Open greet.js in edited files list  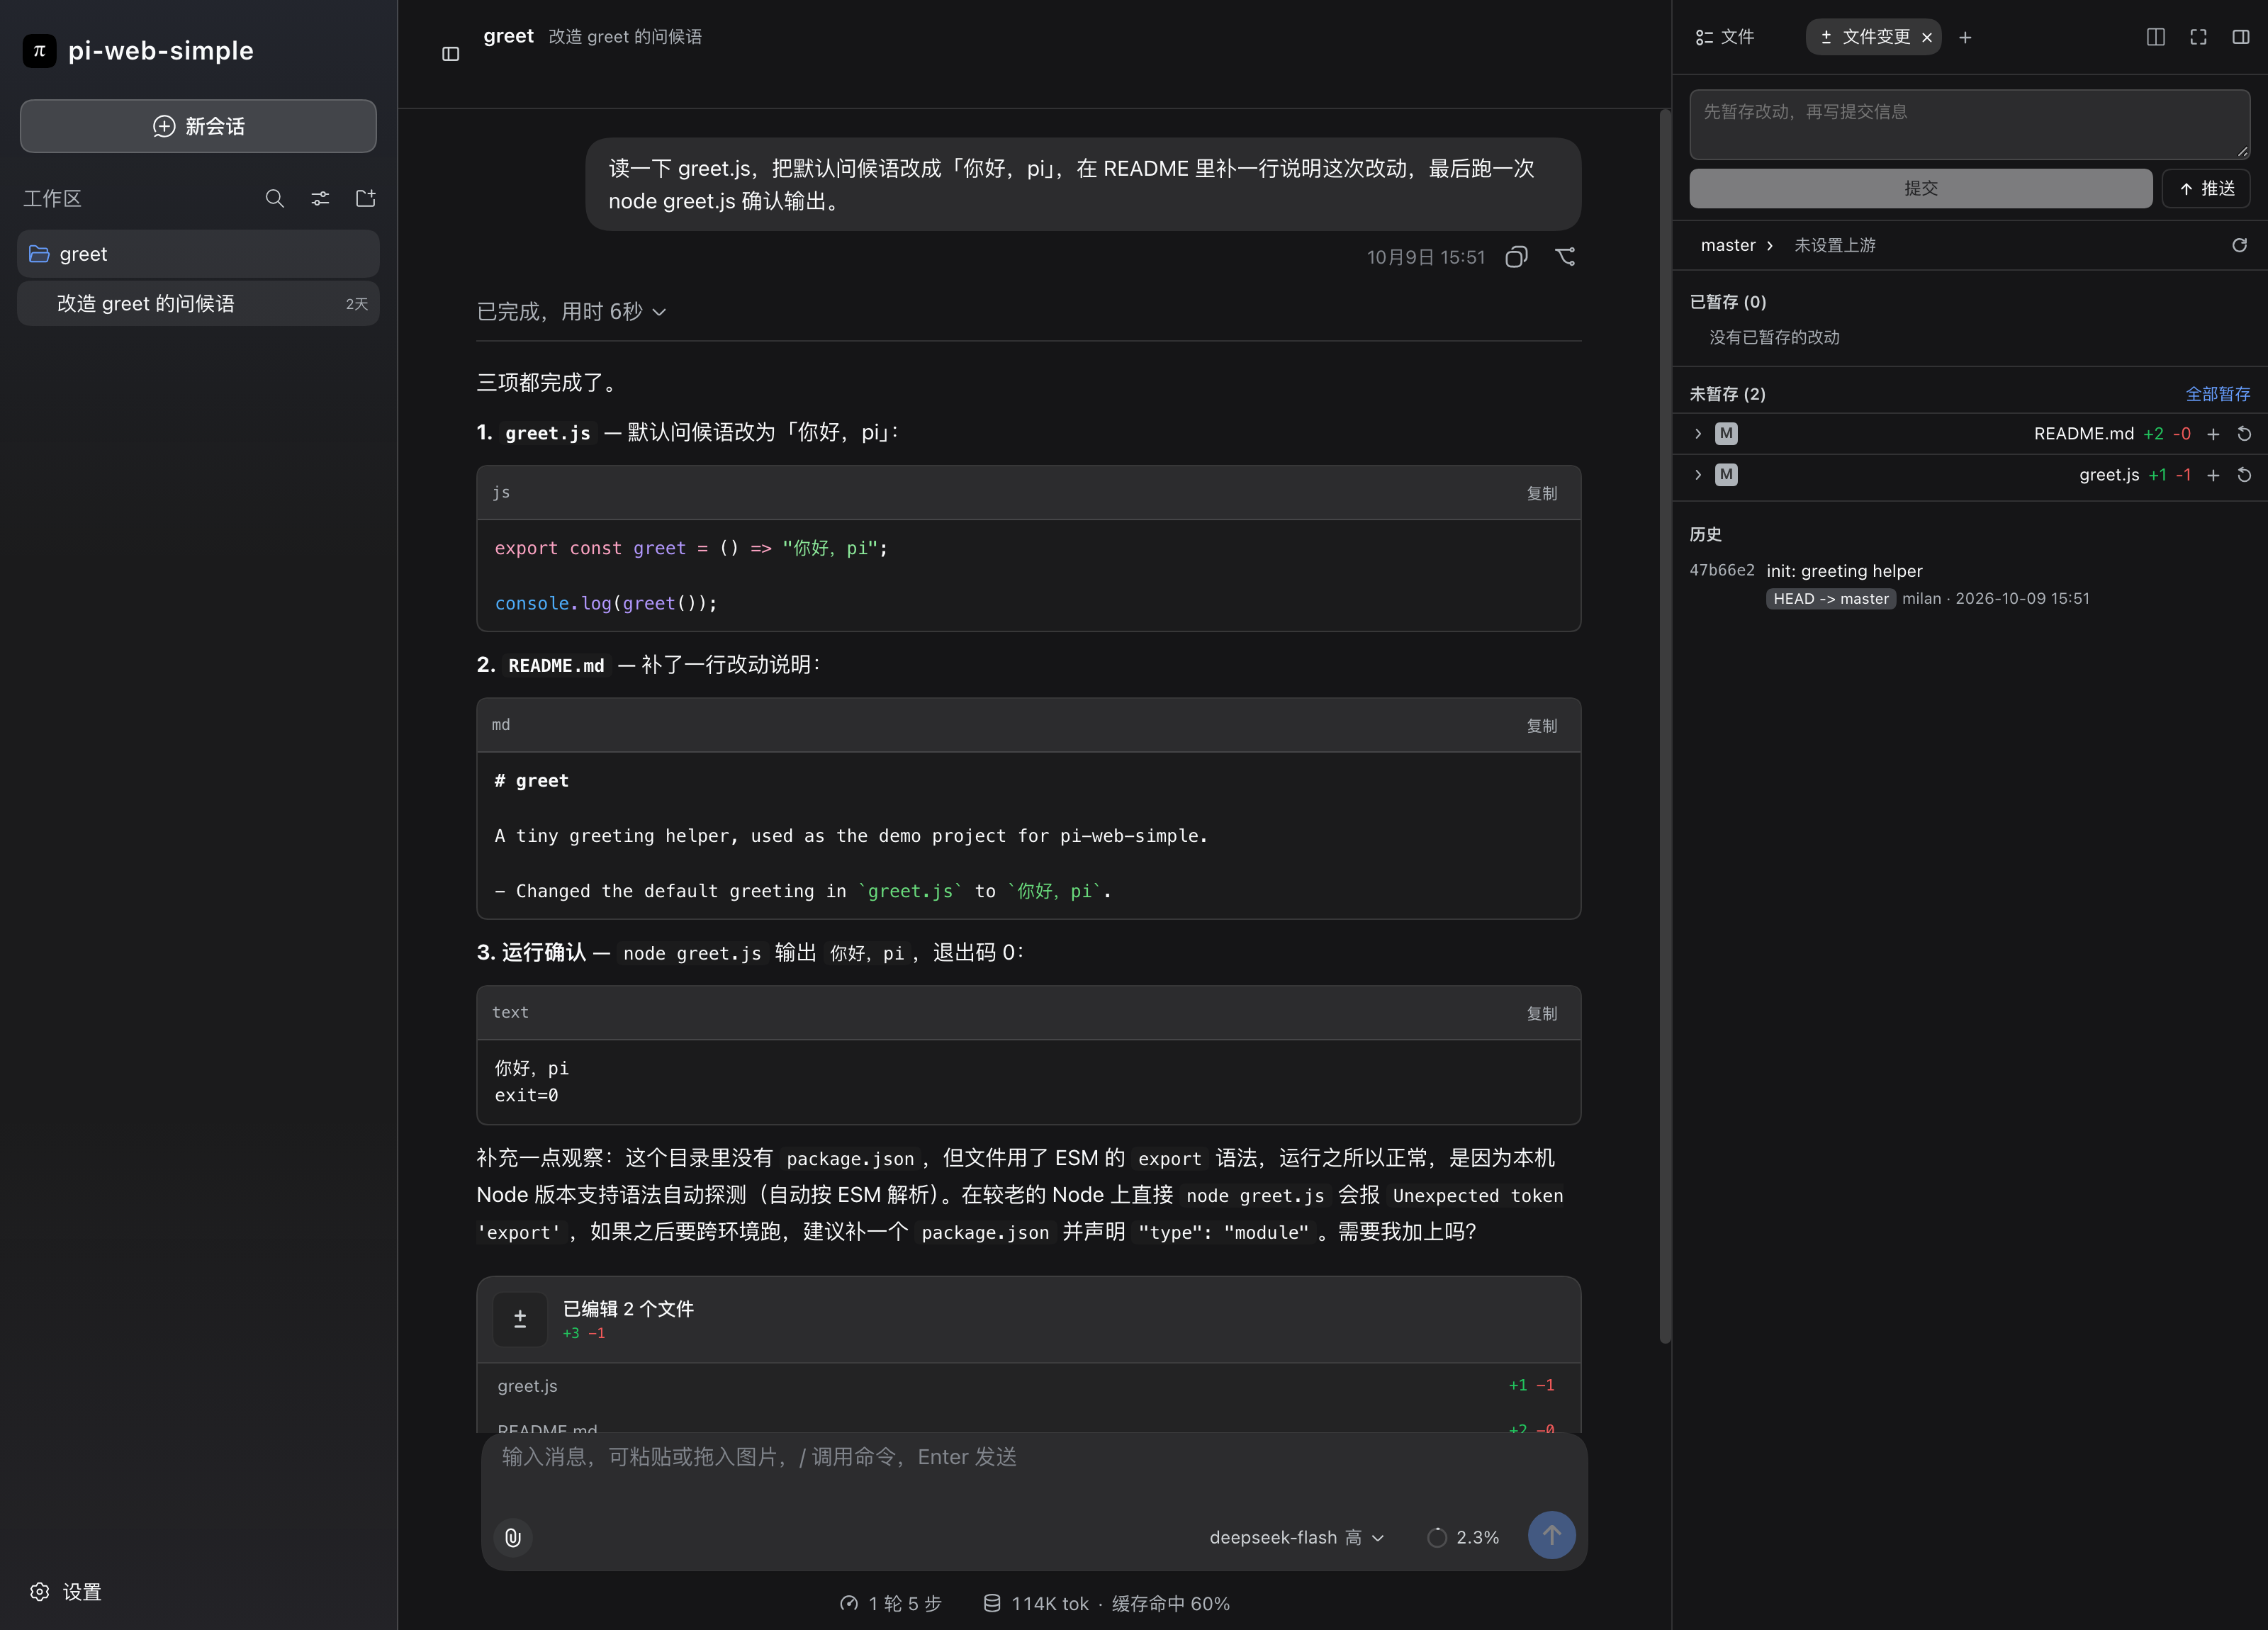1028,1385
